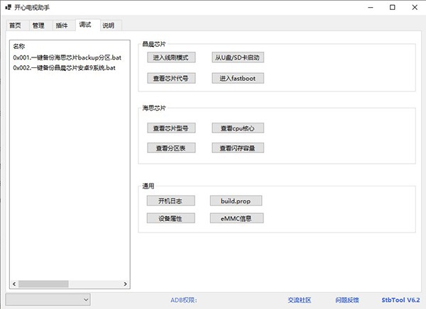Image resolution: width=426 pixels, height=309 pixels.
Task: Open the 开机日志 boot log
Action: 170,201
